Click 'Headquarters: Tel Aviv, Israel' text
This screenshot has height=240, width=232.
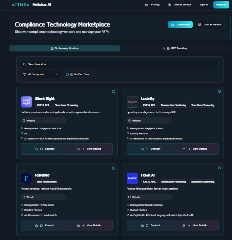[39, 205]
